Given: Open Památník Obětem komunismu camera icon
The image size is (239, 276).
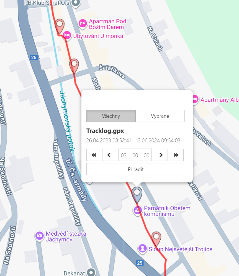Looking at the screenshot, I should (x=137, y=210).
